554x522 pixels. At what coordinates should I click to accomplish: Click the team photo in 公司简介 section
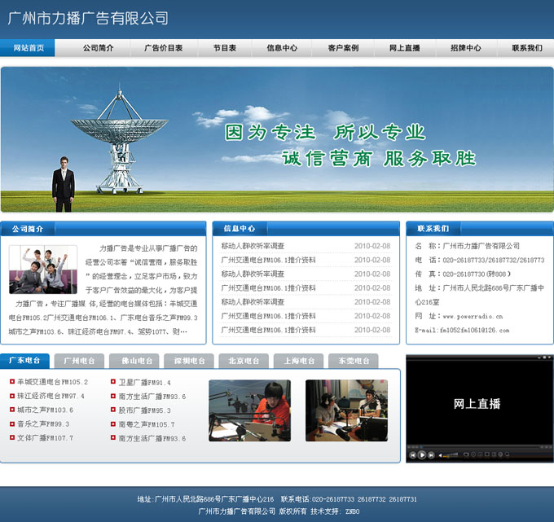click(43, 270)
